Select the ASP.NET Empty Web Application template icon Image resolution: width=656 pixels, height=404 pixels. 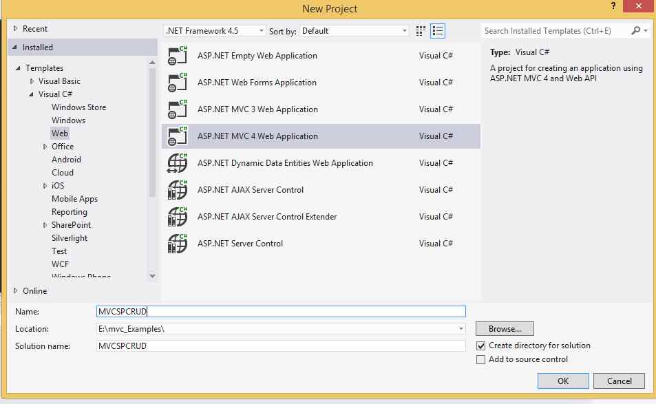pos(178,55)
